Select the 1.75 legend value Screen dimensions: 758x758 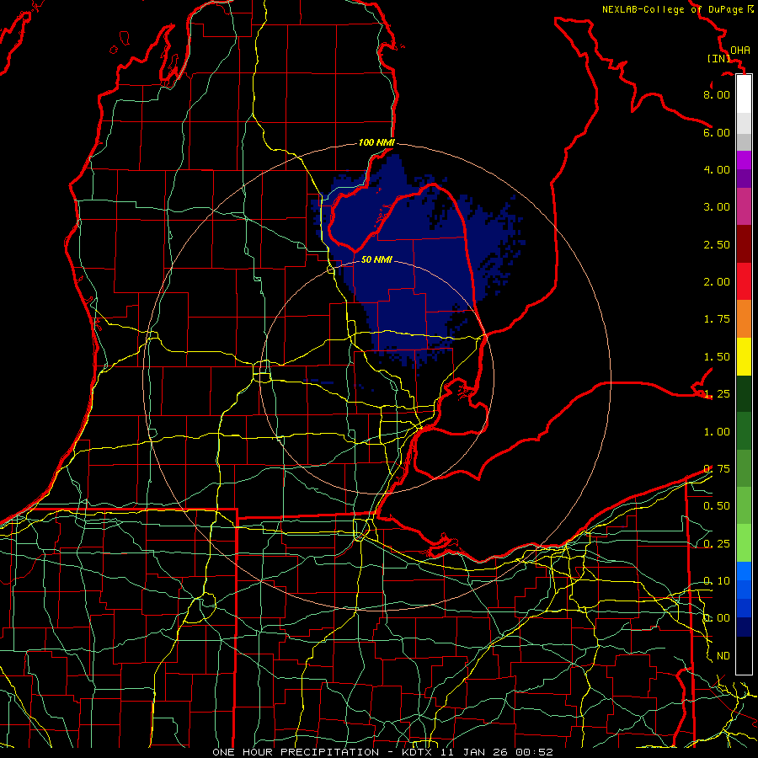point(717,319)
